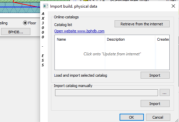Viewport: 179px width, 122px height.
Task: Sort catalog list by Description column
Action: 130,39
